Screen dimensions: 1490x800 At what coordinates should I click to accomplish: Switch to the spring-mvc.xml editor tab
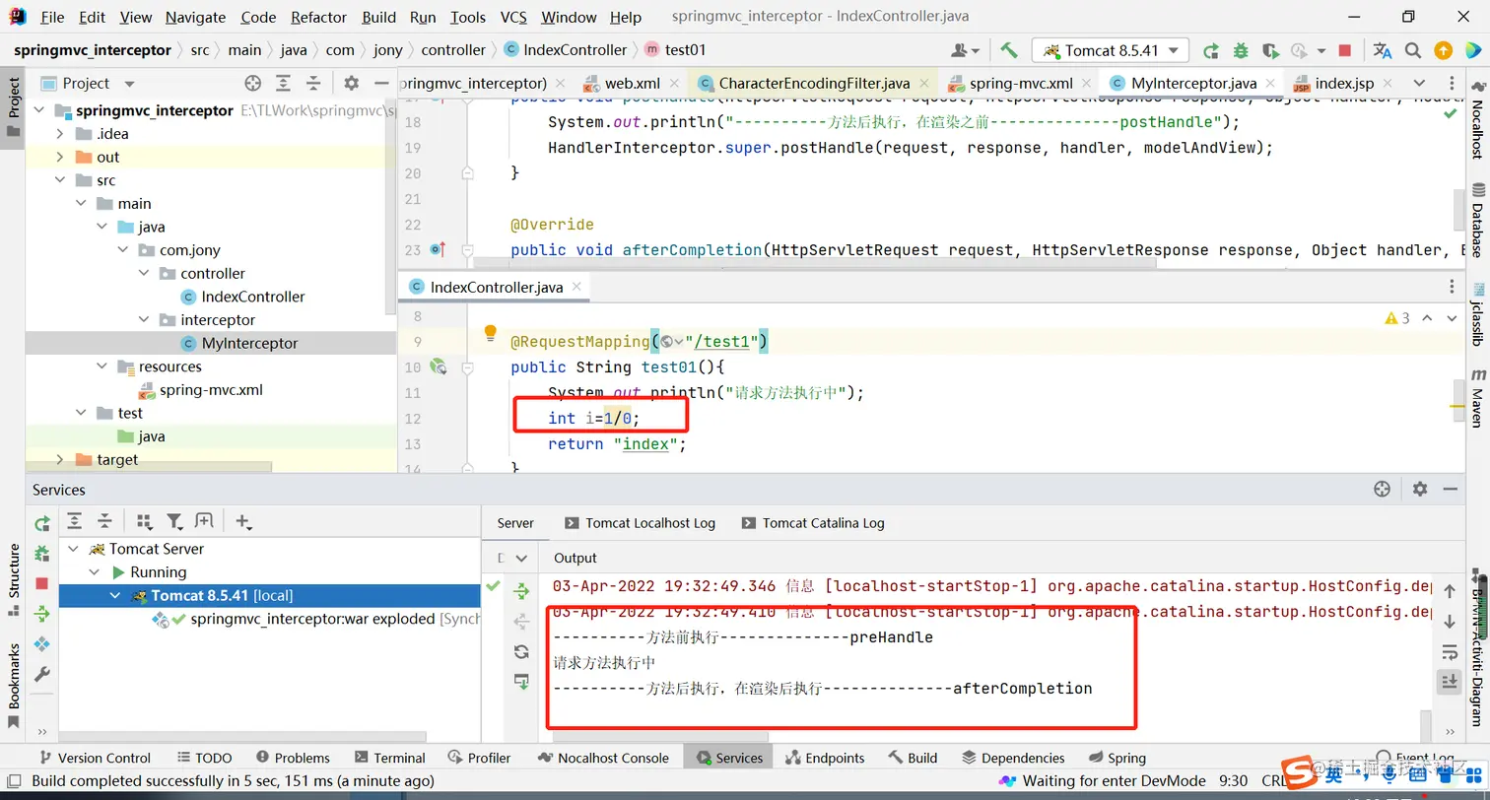(x=1021, y=84)
